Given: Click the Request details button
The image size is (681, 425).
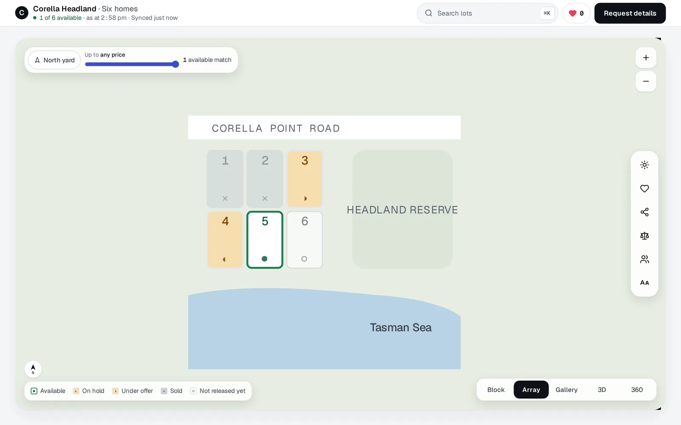Looking at the screenshot, I should pos(630,13).
